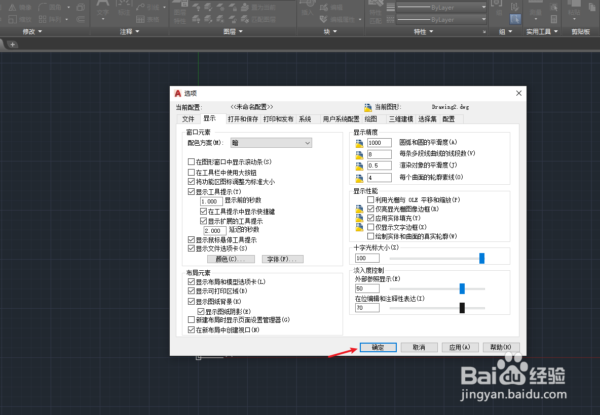Click the 十字光标大小 field showing 100
600x415 pixels.
[367, 258]
